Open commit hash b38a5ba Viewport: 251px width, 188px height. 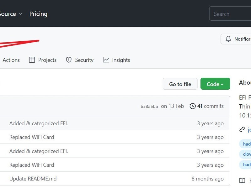pyautogui.click(x=149, y=107)
